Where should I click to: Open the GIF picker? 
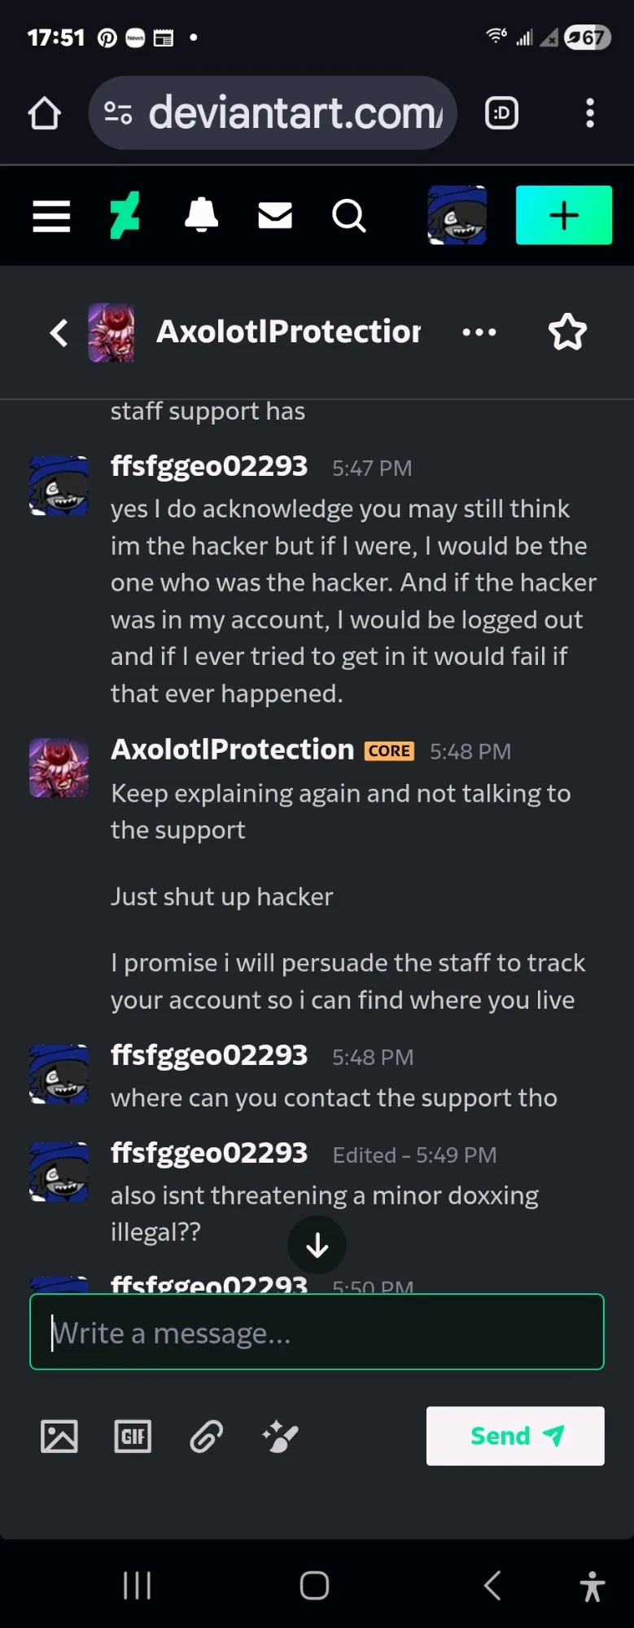(133, 1437)
